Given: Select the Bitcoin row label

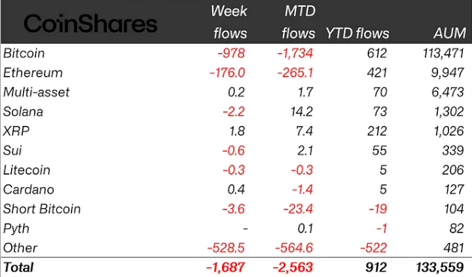Looking at the screenshot, I should tap(24, 54).
